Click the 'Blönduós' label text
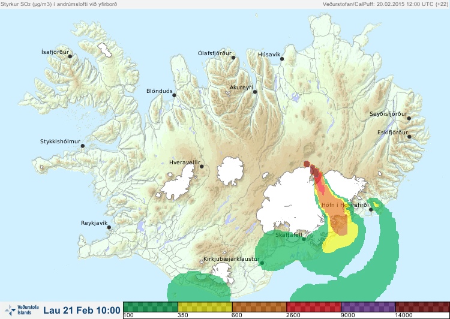The width and height of the screenshot is (450, 319). point(160,91)
